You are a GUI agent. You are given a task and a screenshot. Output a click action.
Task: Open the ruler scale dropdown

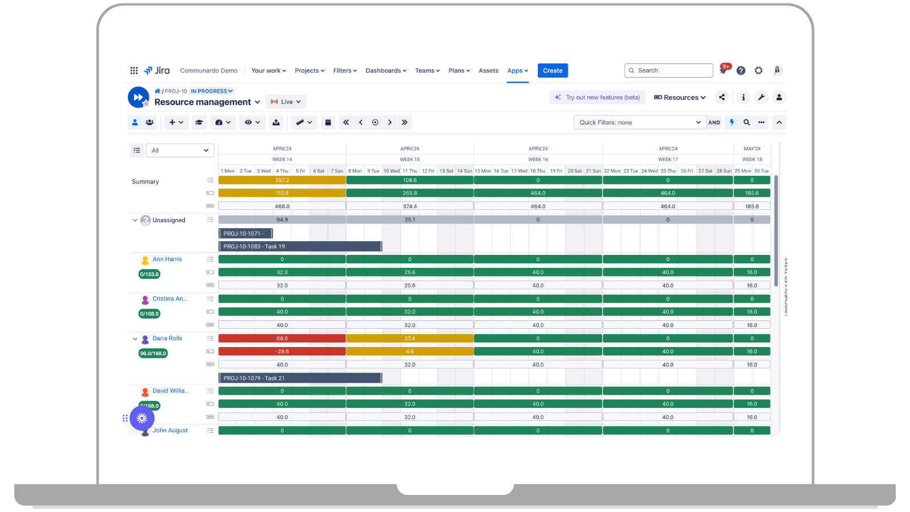click(x=304, y=122)
